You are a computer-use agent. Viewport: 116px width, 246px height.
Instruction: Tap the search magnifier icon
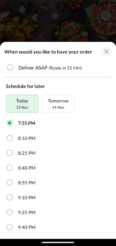106,16
